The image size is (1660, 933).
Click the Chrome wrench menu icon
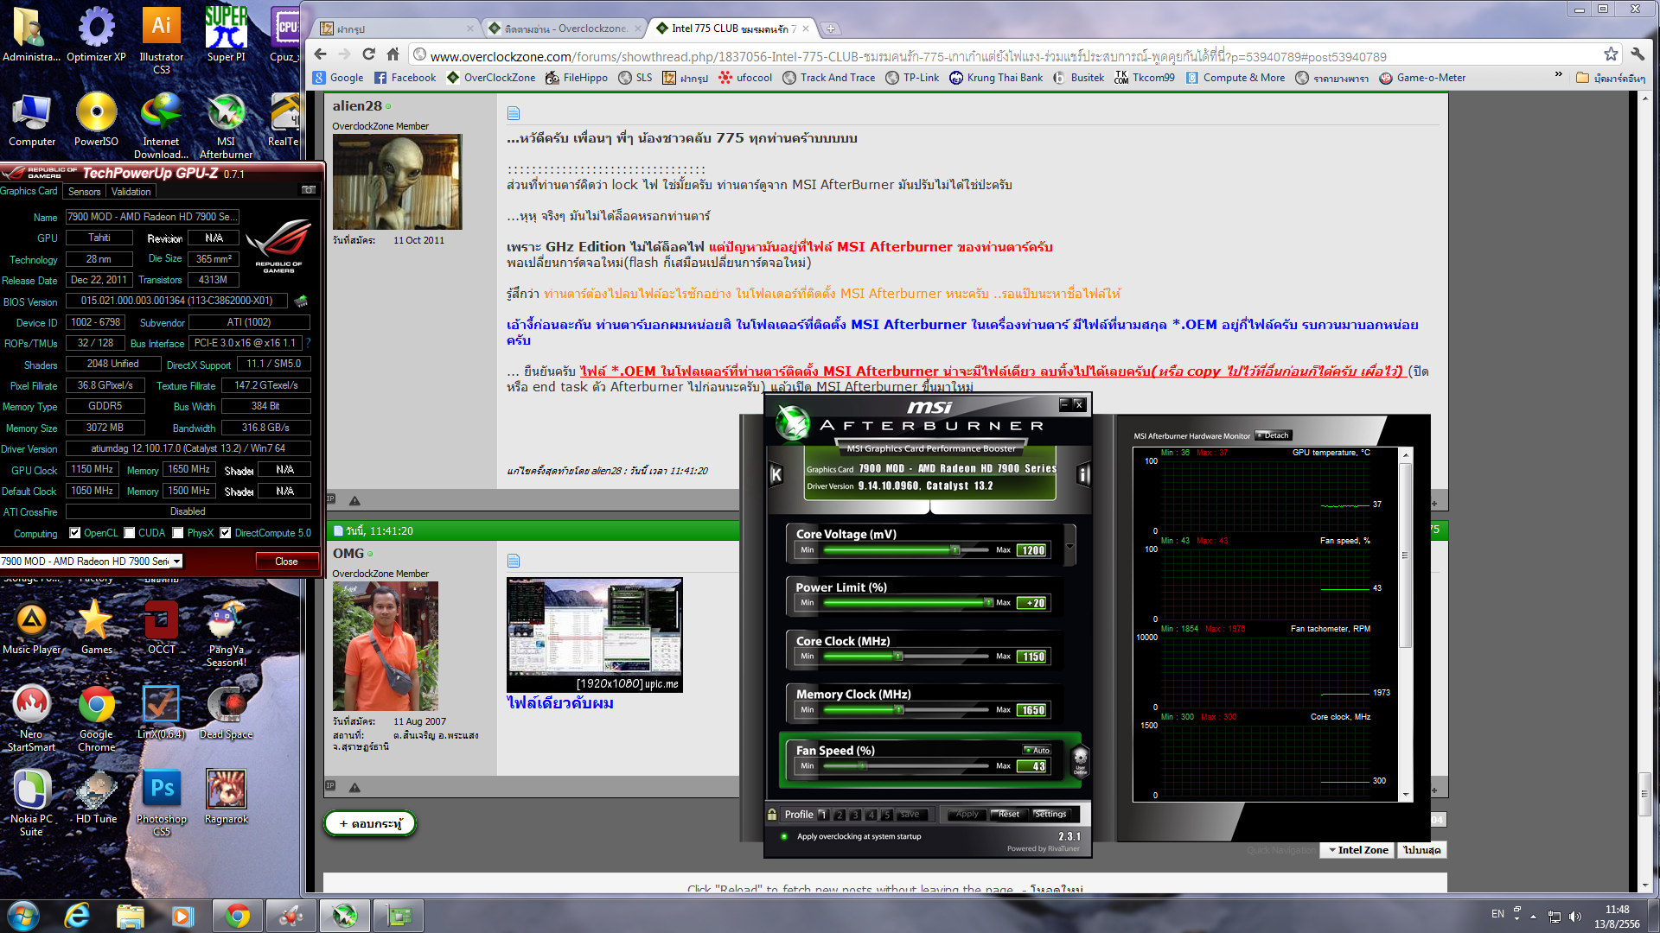click(x=1638, y=54)
